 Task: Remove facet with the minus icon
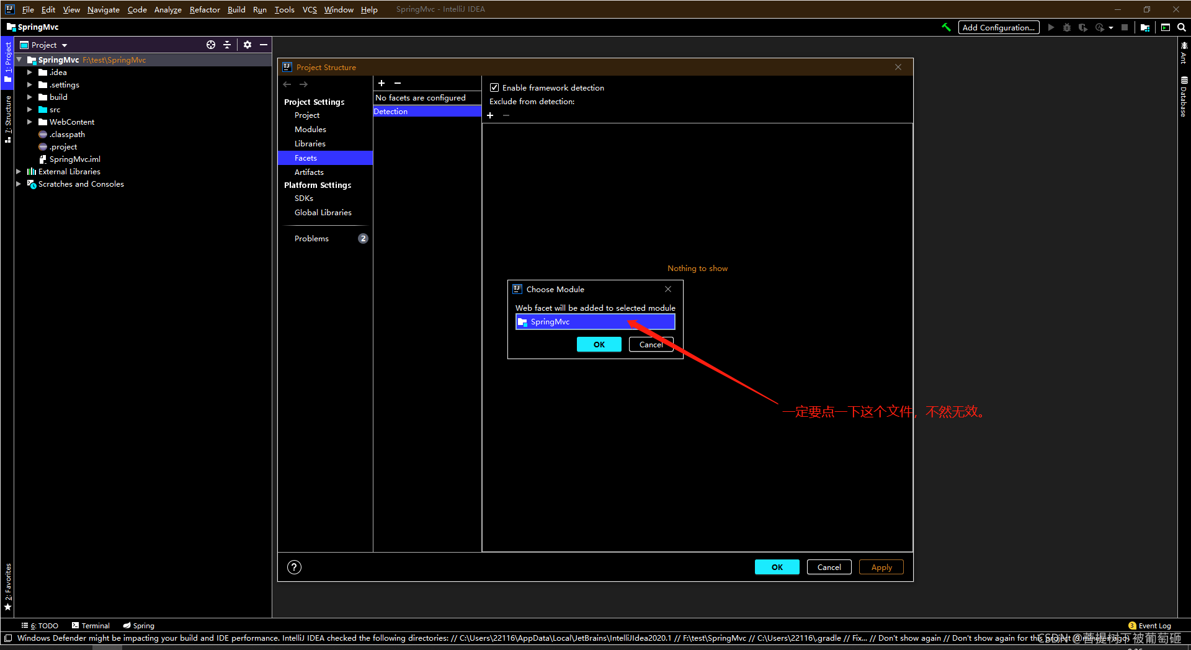click(398, 83)
